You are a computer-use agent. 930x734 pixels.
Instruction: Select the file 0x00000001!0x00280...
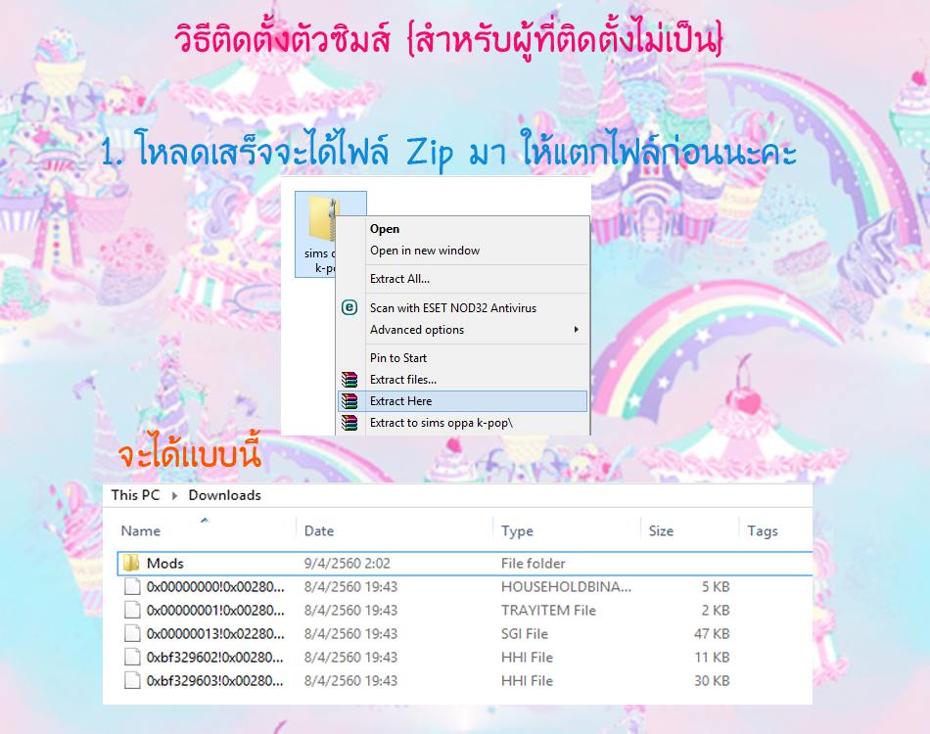tap(215, 610)
